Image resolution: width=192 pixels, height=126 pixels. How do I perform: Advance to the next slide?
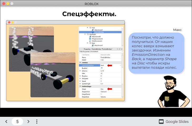click(28, 122)
